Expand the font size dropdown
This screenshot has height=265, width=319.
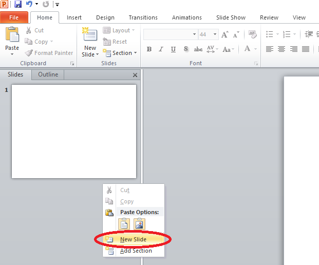(x=215, y=35)
